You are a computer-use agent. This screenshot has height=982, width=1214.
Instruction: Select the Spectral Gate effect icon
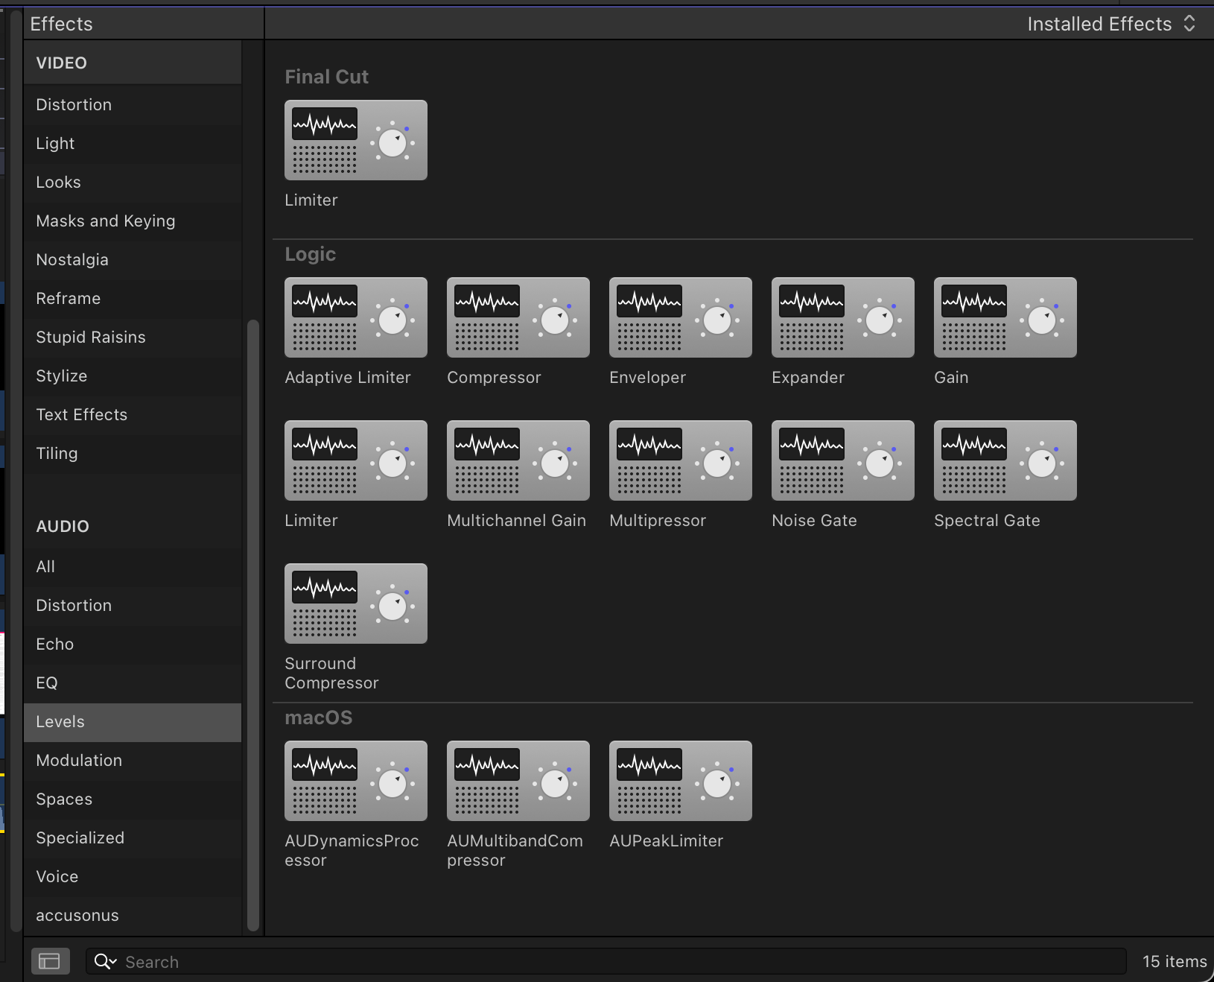tap(1005, 460)
